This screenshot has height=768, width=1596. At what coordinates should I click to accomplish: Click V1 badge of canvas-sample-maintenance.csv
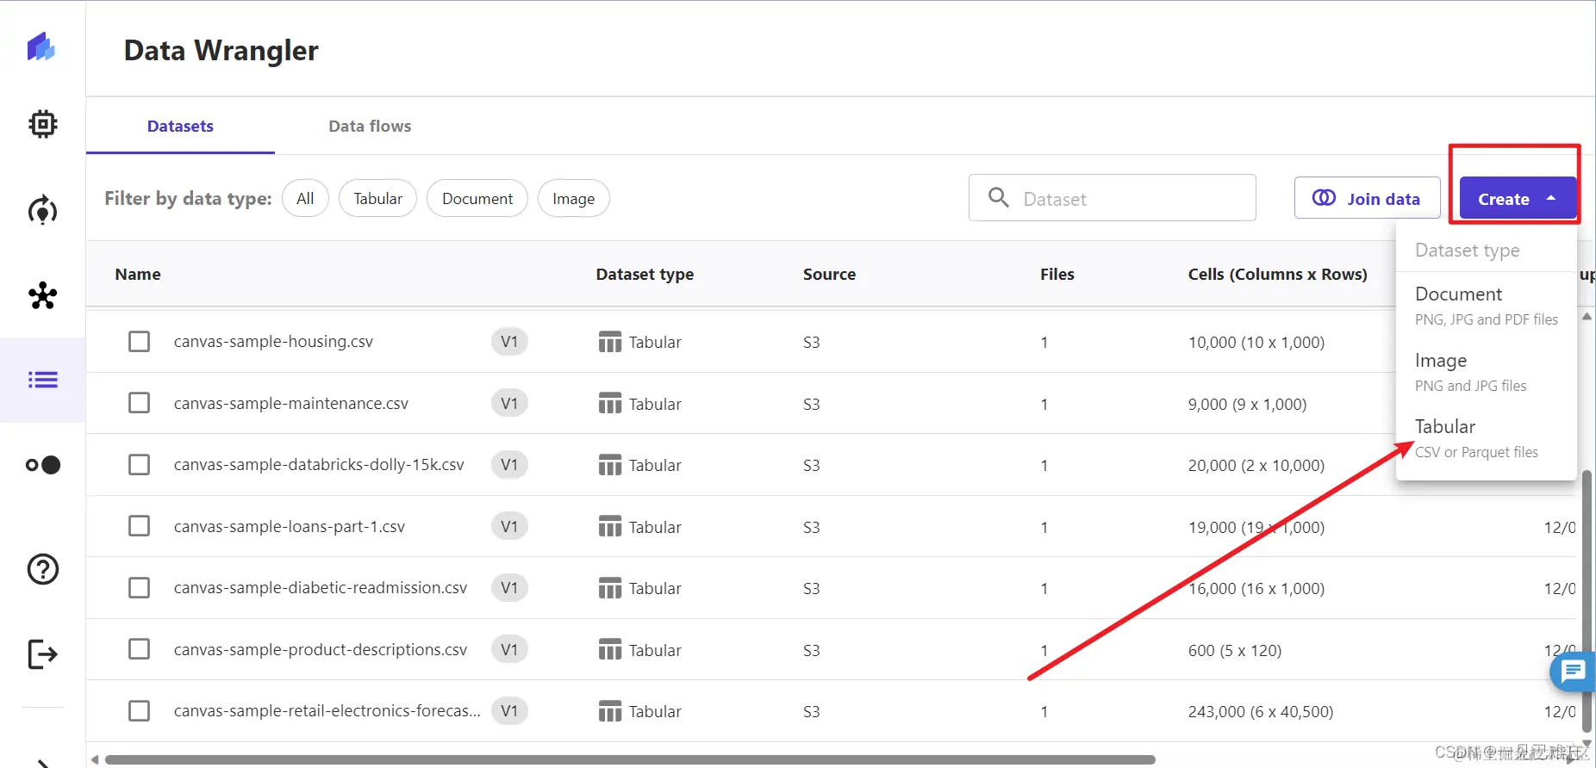(509, 403)
